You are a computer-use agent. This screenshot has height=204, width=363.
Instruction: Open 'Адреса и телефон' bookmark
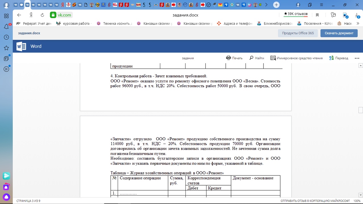click(x=235, y=24)
